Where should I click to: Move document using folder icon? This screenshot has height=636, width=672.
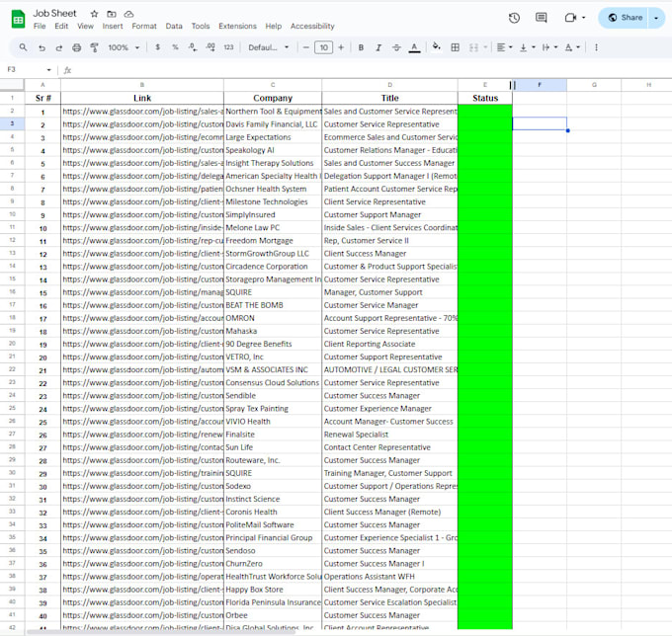112,14
